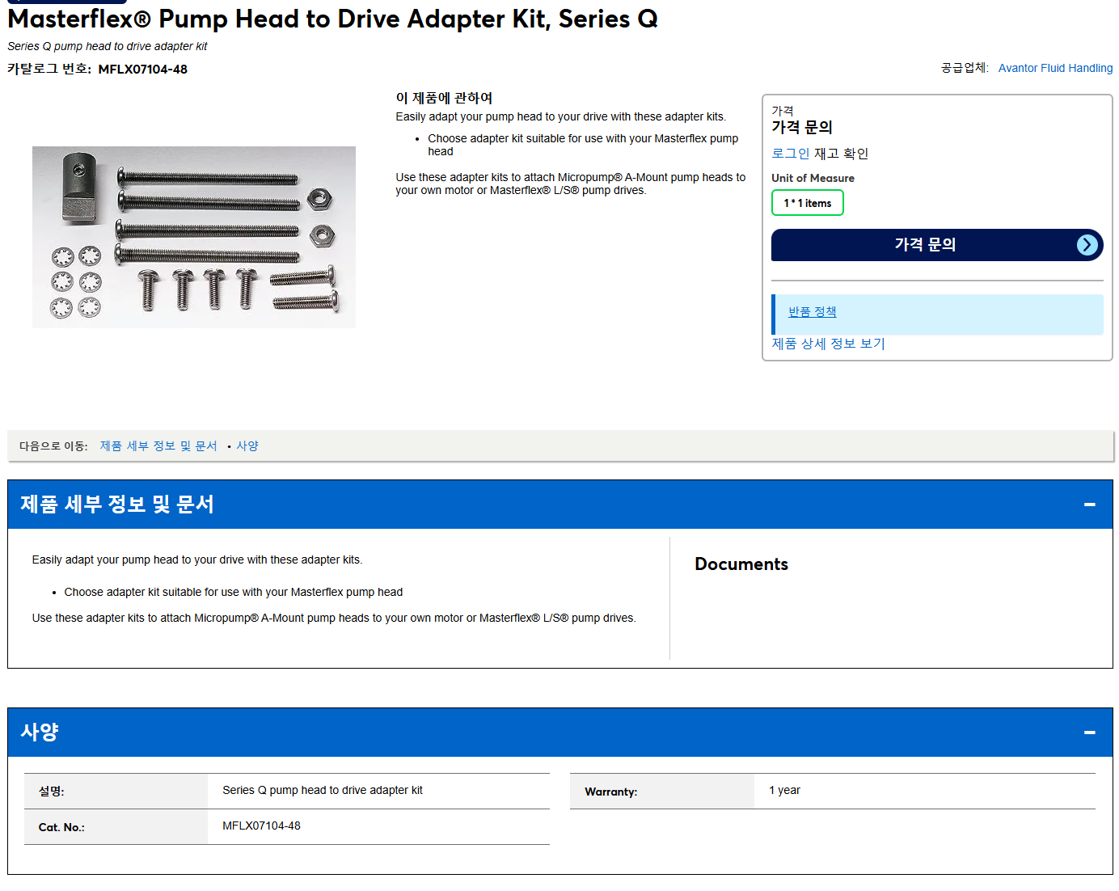Click the Masterflex Pump Head product title
The width and height of the screenshot is (1119, 891).
click(332, 19)
